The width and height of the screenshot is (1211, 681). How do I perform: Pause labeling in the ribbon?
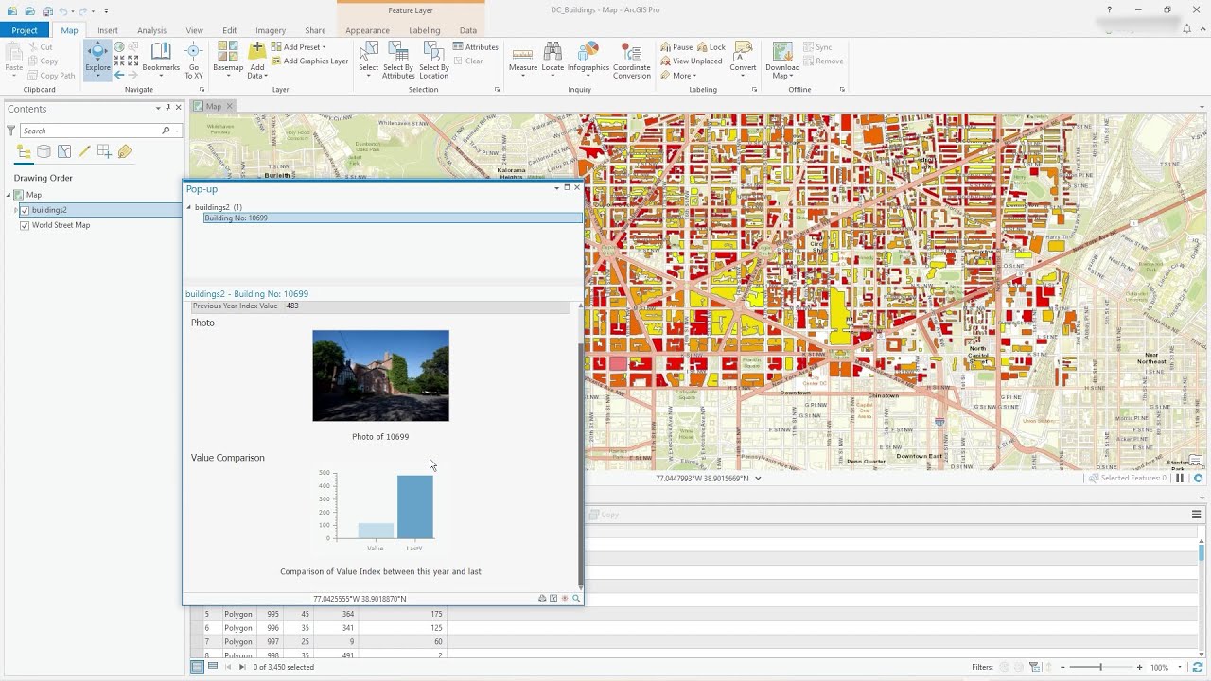[676, 47]
